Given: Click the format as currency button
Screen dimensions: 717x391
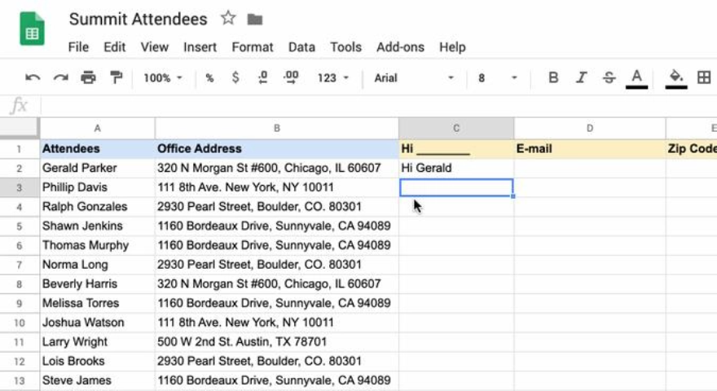Looking at the screenshot, I should click(235, 78).
